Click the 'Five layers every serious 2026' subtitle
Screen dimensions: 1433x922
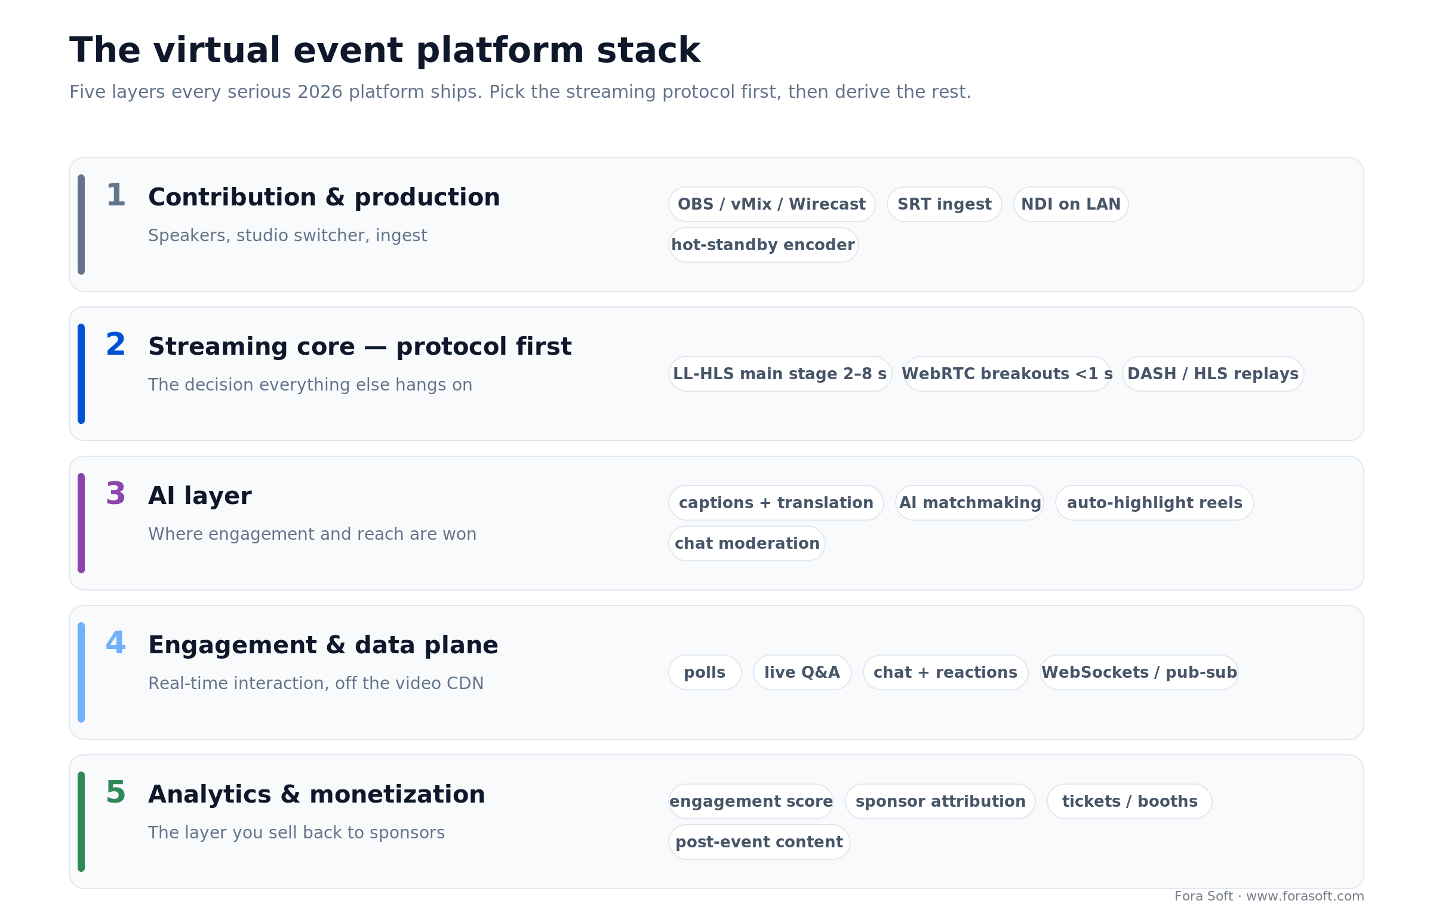pos(519,92)
